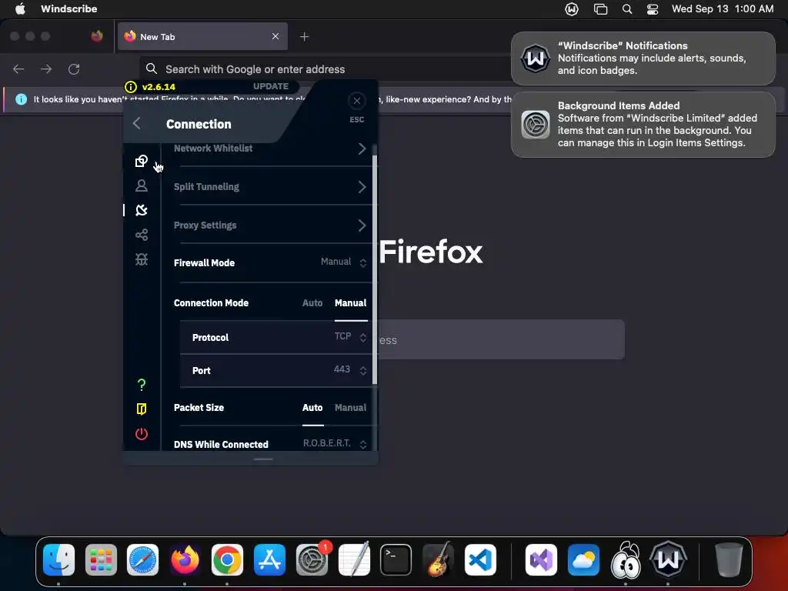Select the Connection plug icon in sidebar
This screenshot has width=788, height=591.
click(142, 210)
